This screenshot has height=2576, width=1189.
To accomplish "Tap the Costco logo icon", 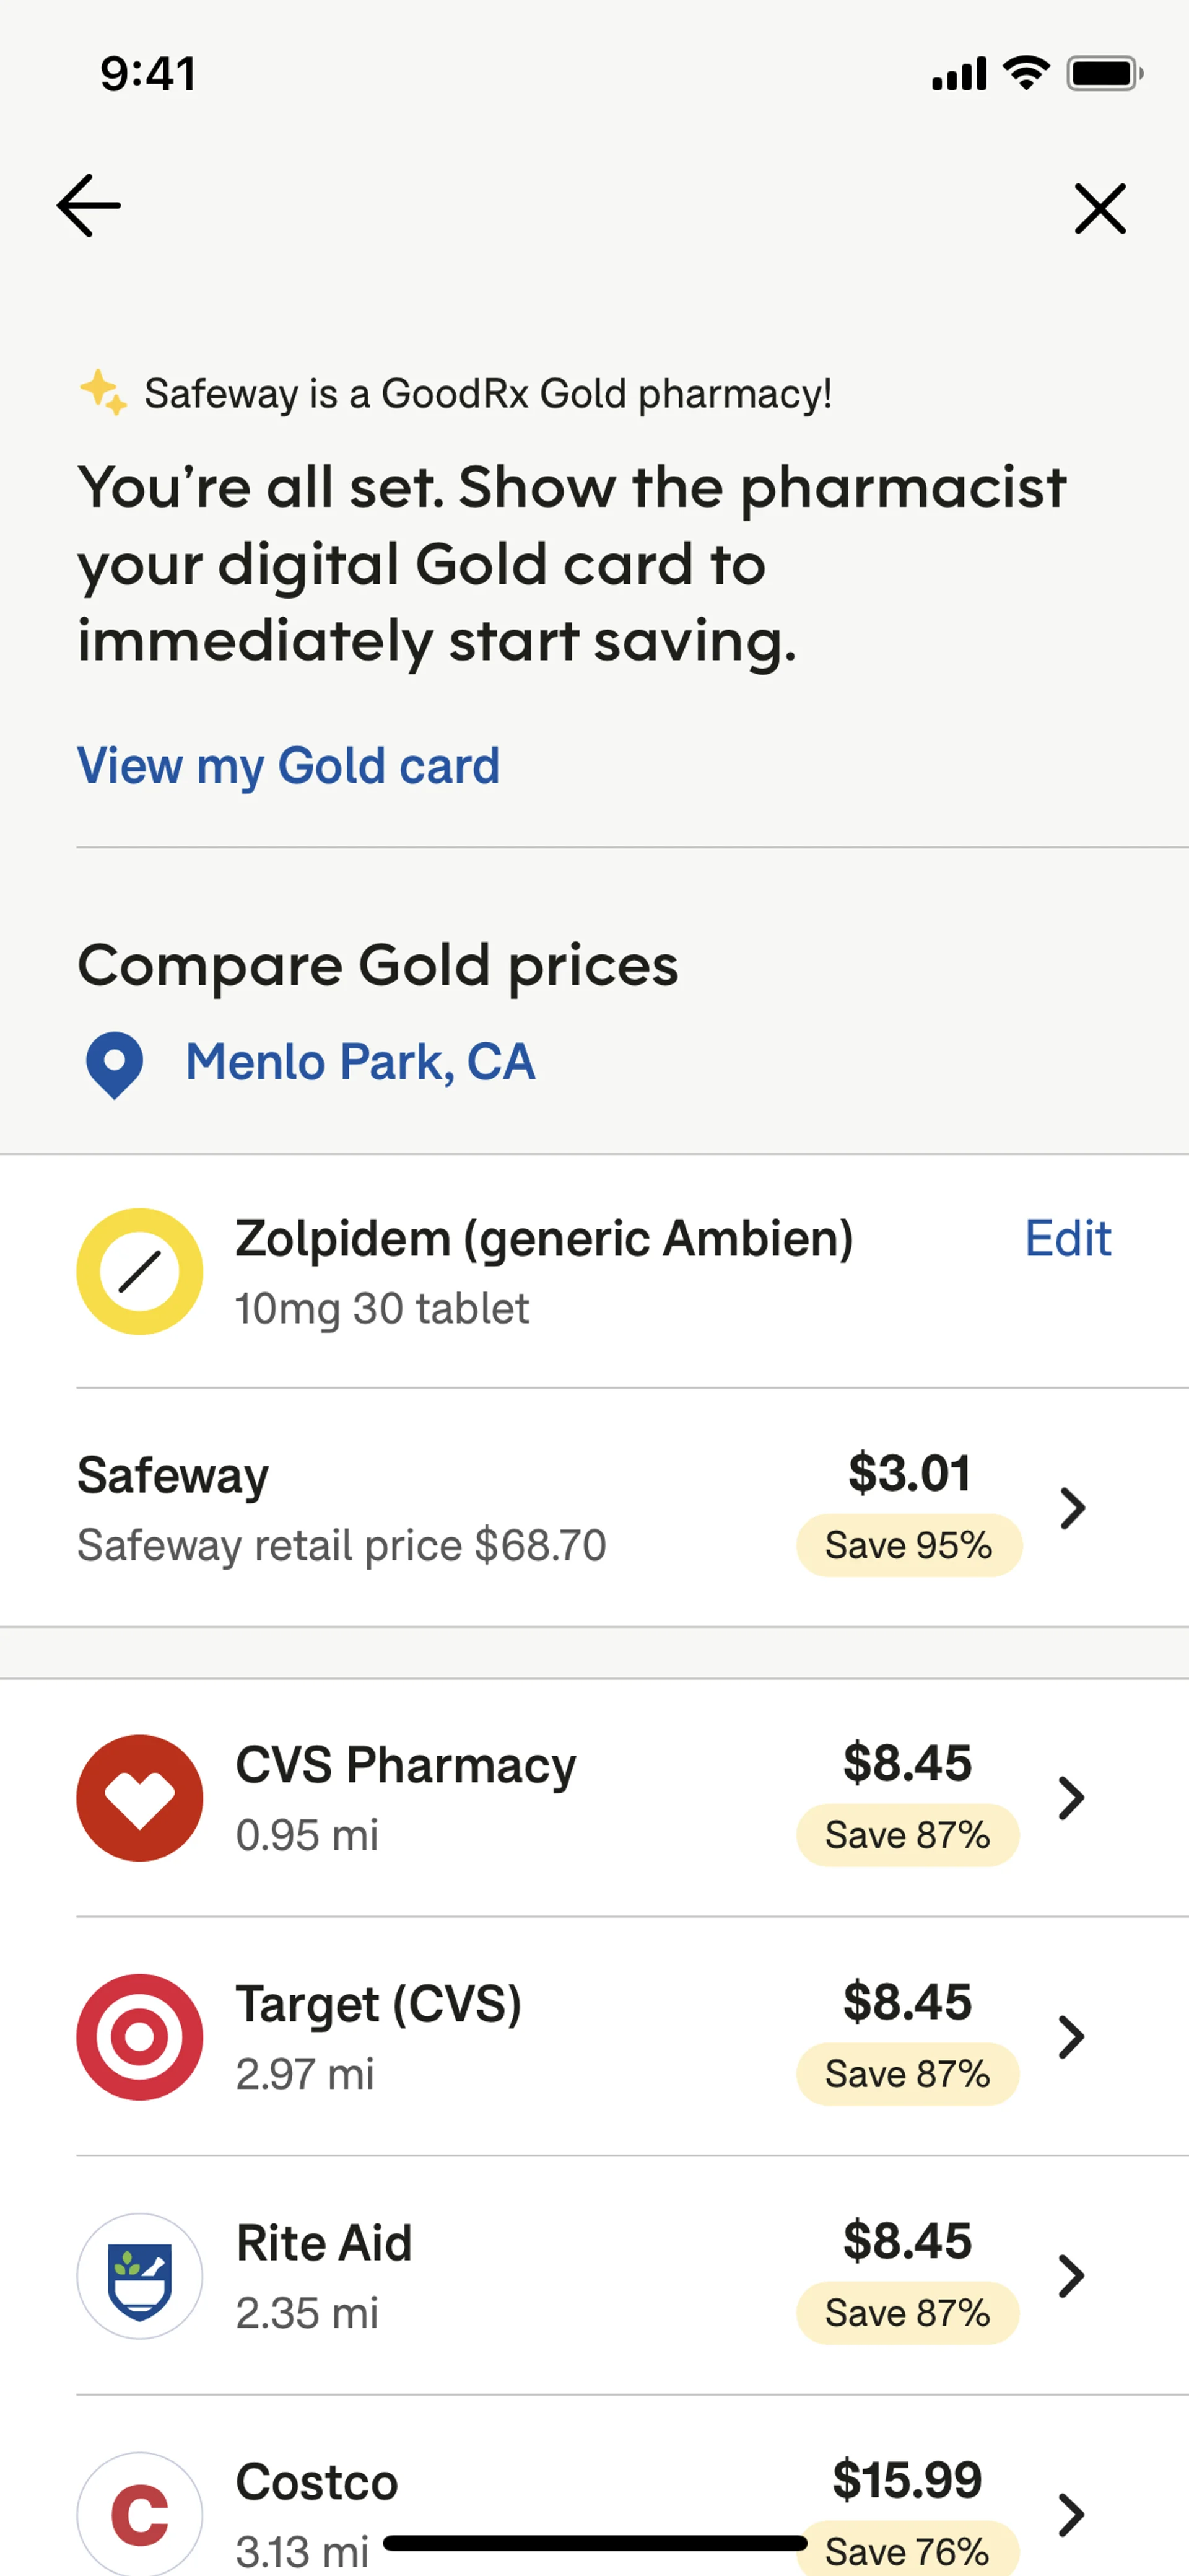I will [140, 2512].
